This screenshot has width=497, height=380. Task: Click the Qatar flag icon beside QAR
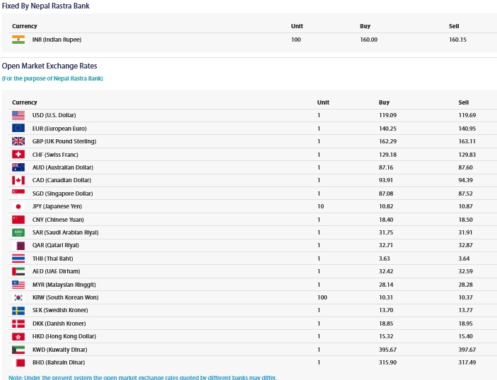pos(18,245)
